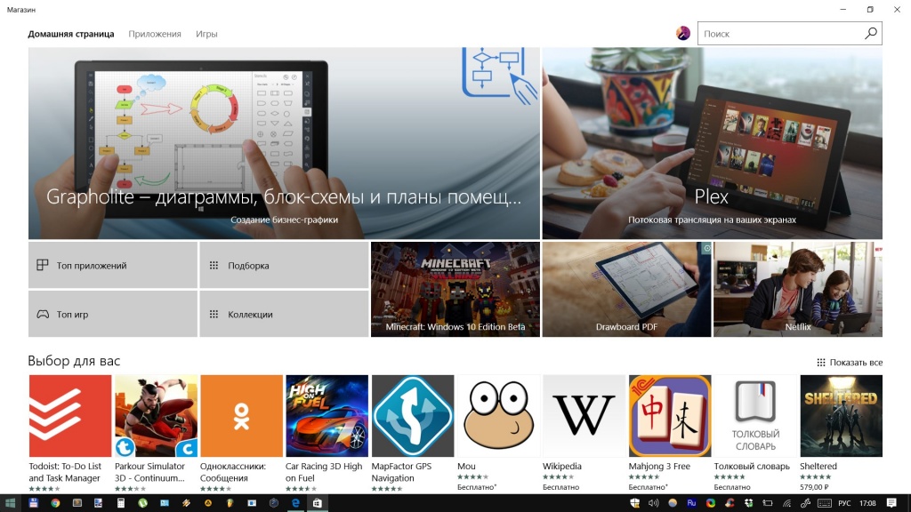Image resolution: width=911 pixels, height=512 pixels.
Task: Open the MapFactor GPS Navigation icon
Action: [413, 416]
